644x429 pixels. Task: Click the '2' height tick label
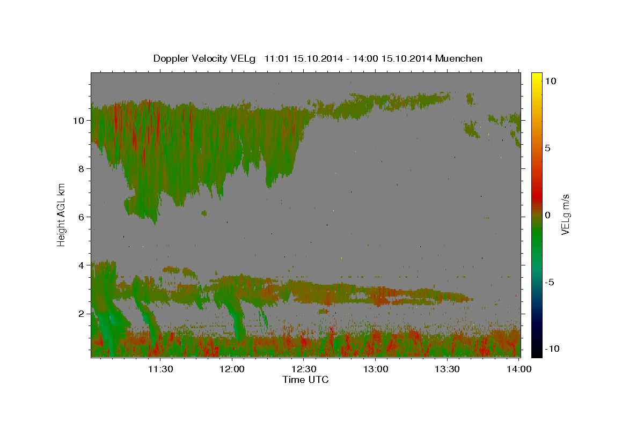pos(82,314)
